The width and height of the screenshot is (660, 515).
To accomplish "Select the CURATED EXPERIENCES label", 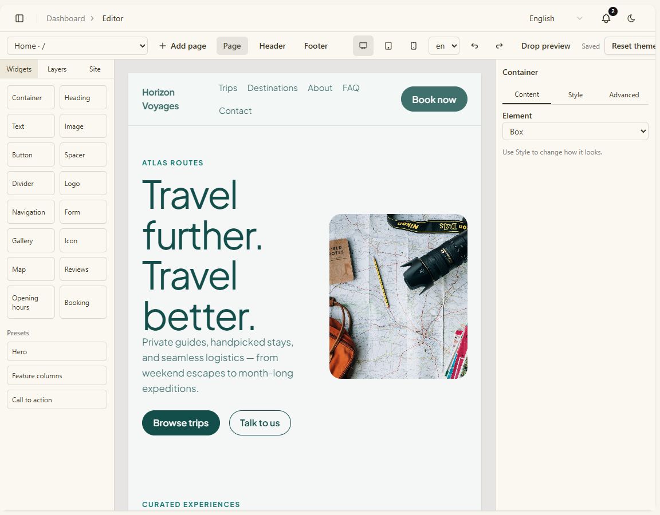I will (x=191, y=504).
